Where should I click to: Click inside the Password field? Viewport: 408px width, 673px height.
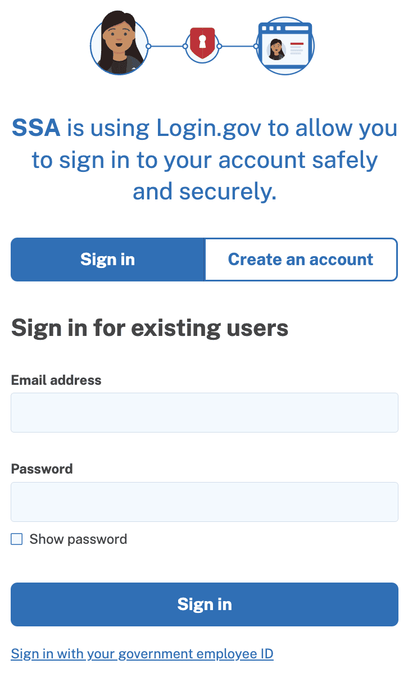coord(204,501)
